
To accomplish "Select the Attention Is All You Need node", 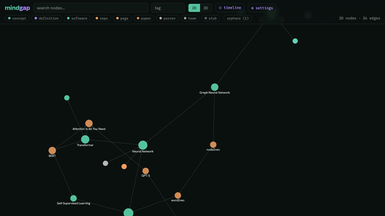I will point(89,123).
